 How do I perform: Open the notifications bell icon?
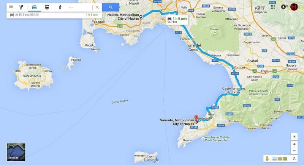pyautogui.click(x=283, y=7)
